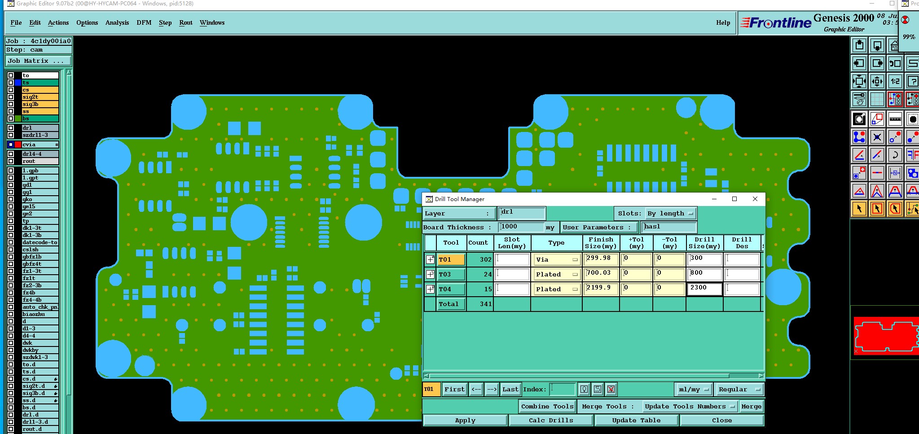Click the question mark help icon
This screenshot has width=919, height=434.
(x=913, y=81)
